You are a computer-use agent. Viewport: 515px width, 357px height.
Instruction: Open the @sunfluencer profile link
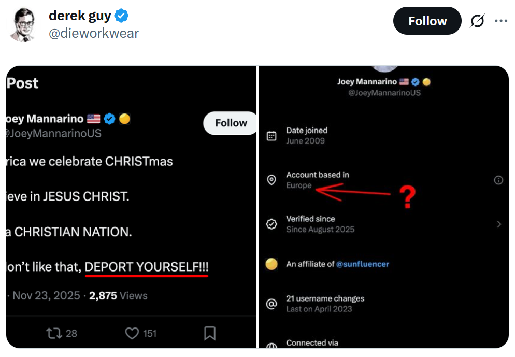(362, 264)
